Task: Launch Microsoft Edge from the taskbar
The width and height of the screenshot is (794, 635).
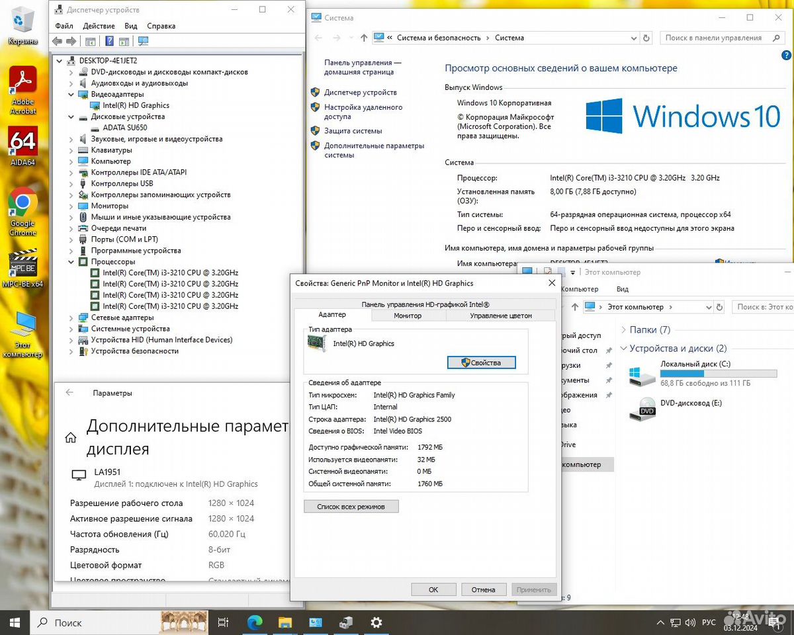Action: pyautogui.click(x=255, y=622)
